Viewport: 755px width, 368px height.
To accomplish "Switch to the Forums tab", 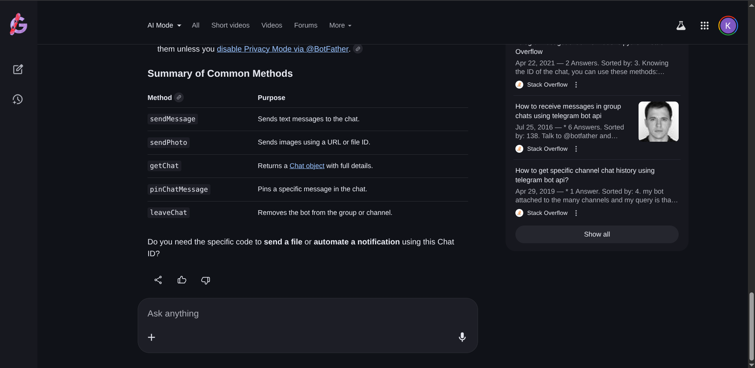I will pos(306,25).
